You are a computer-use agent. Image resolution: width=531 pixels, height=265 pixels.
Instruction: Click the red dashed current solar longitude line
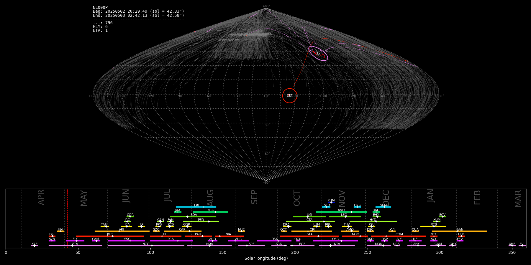click(x=67, y=218)
